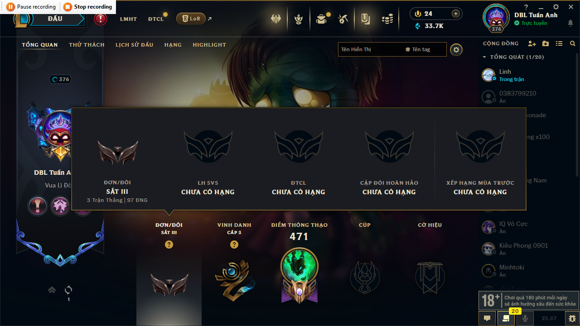
Task: Open profile search settings gear
Action: (456, 49)
